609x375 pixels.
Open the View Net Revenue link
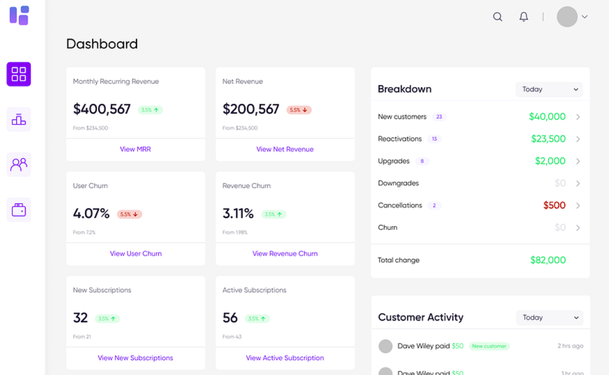(285, 149)
